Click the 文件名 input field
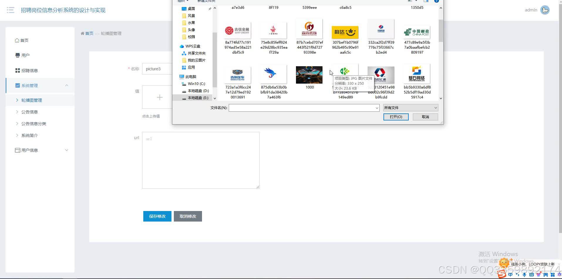The image size is (562, 279). [x=302, y=108]
